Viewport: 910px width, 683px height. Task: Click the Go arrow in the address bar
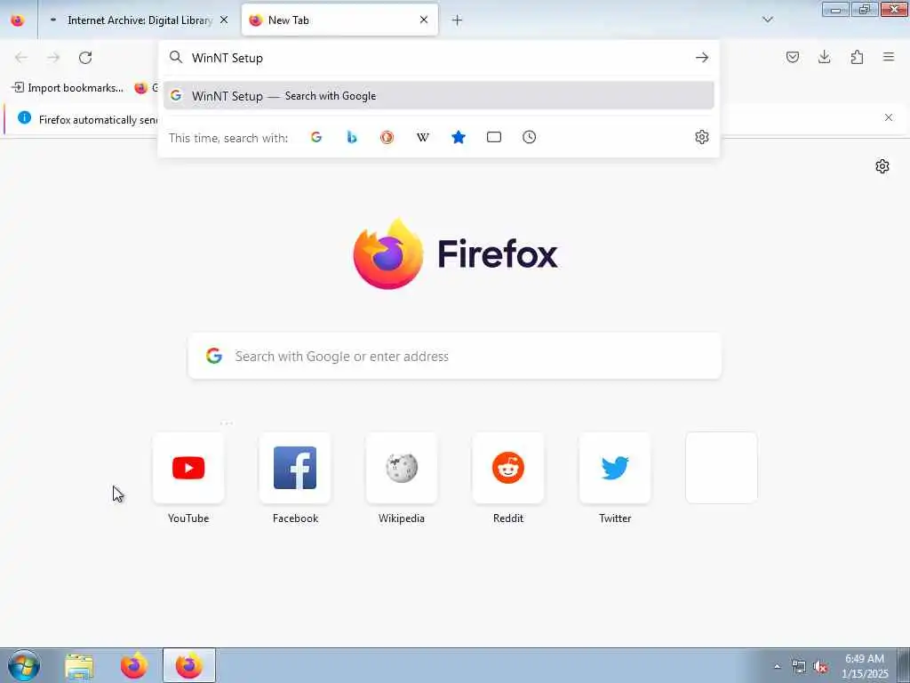[702, 58]
